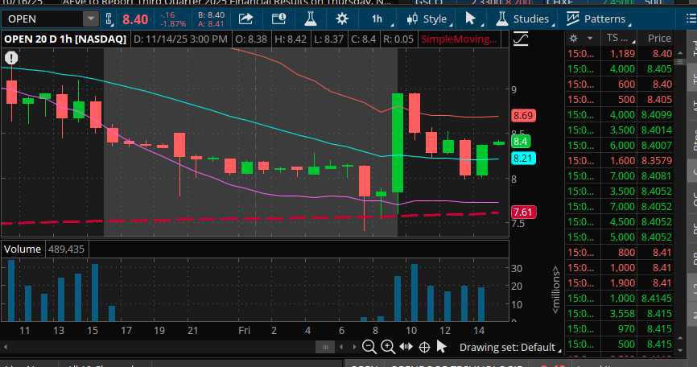Click the 8.69 red price bubble

coord(523,116)
